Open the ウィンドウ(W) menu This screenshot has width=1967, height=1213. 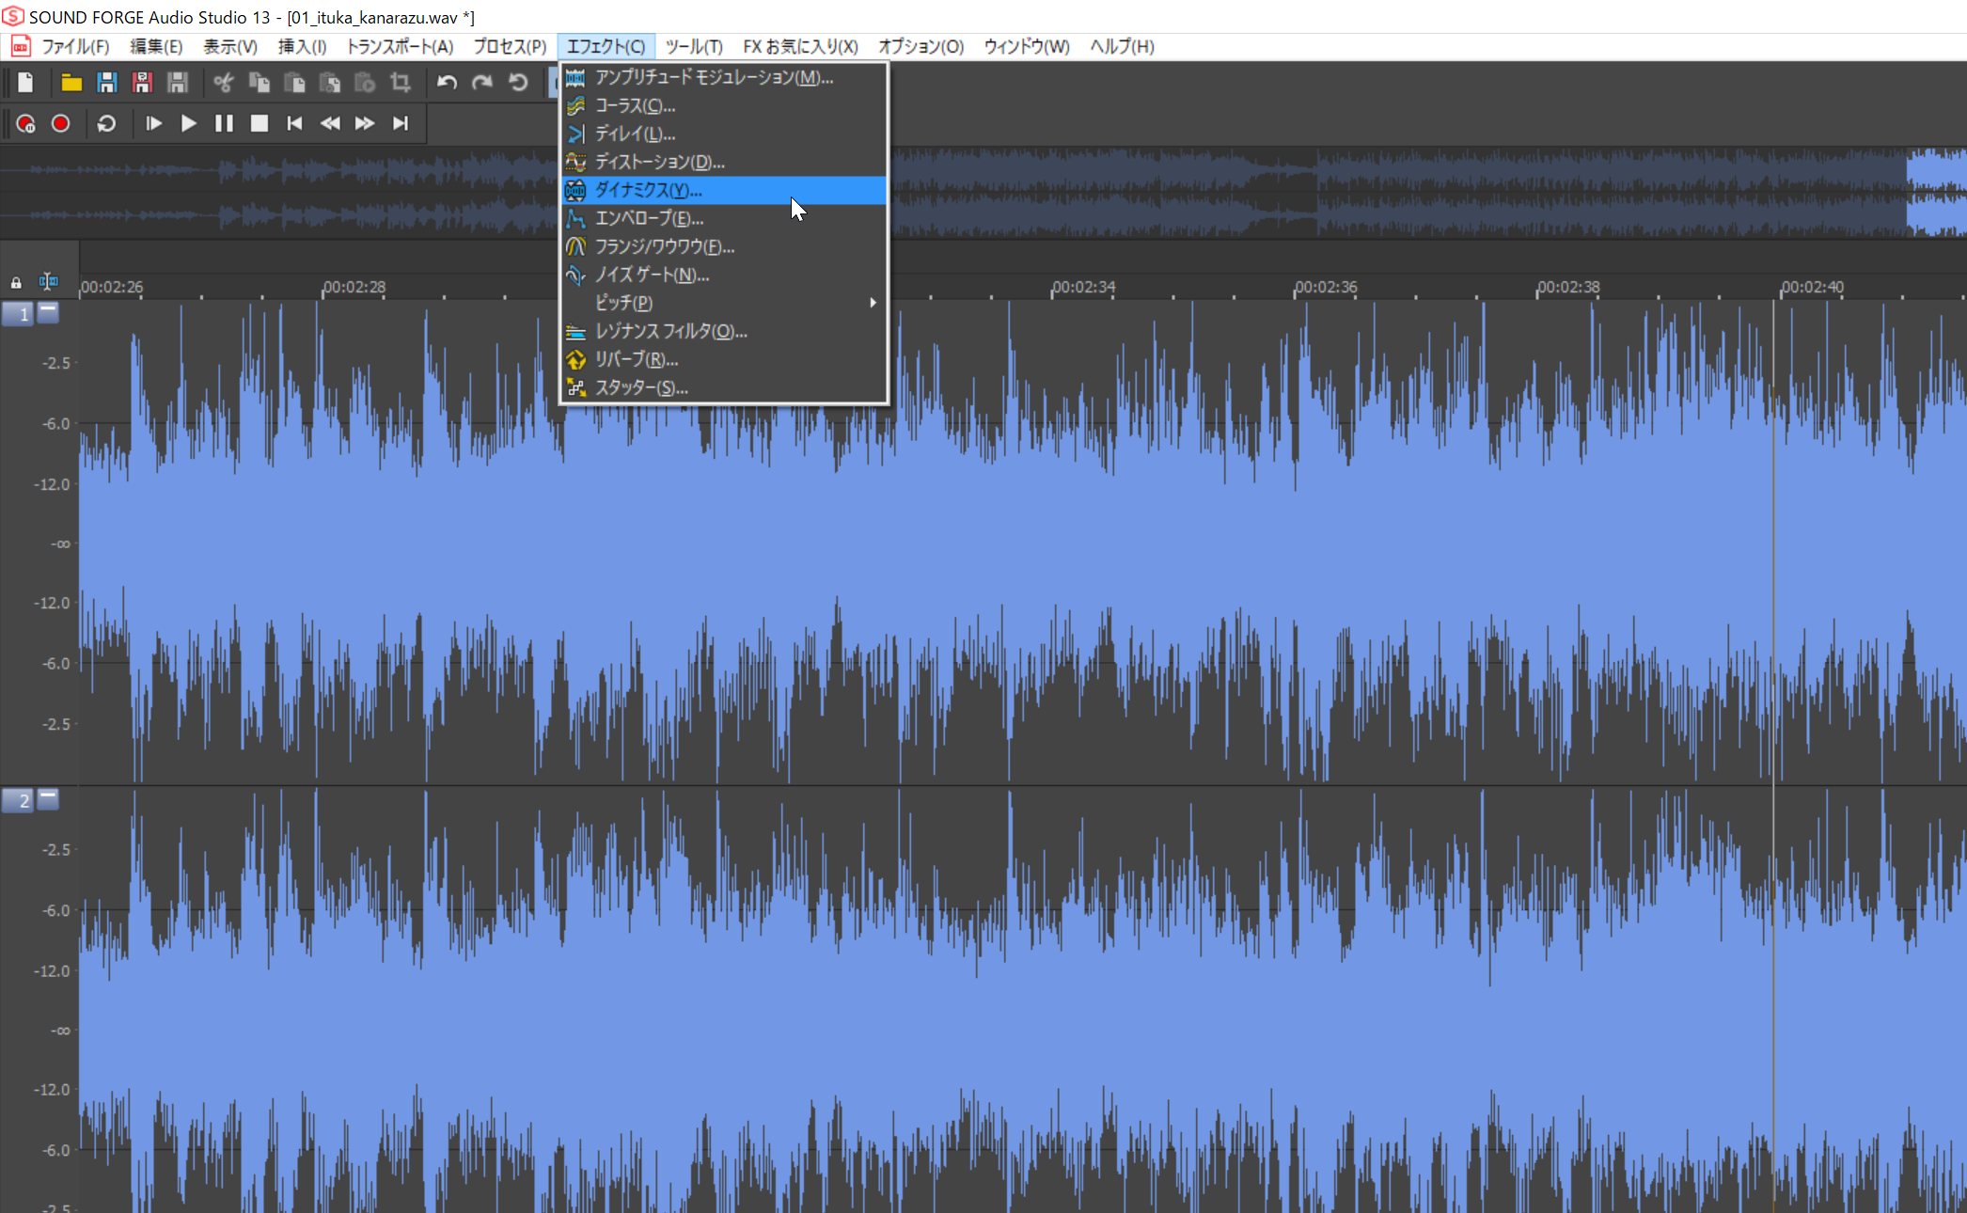[x=1027, y=46]
